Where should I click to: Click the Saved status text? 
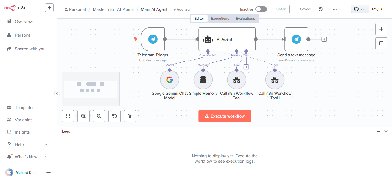[305, 9]
